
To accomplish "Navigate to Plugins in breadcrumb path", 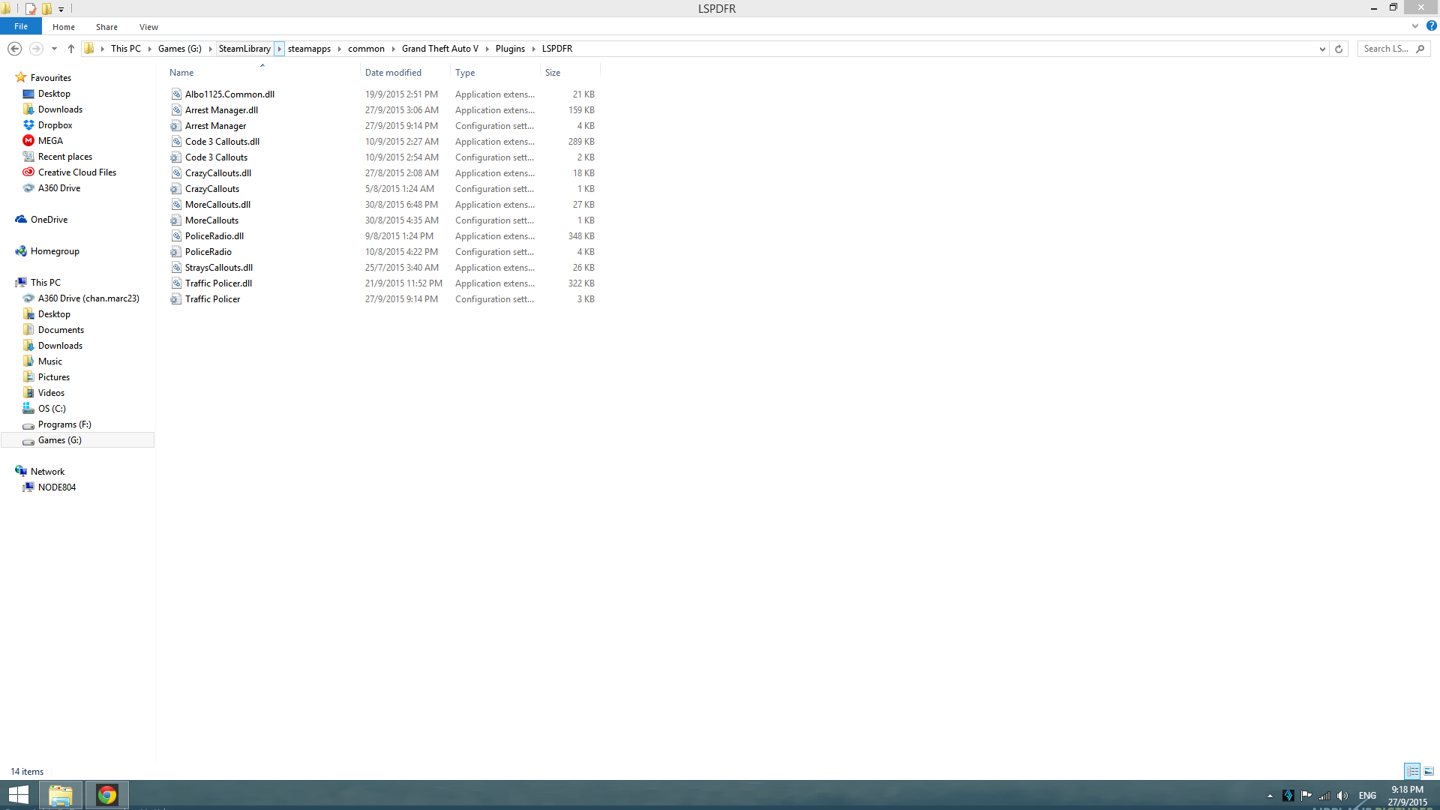I will (x=510, y=49).
